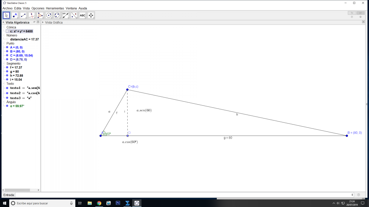The image size is (369, 207).
Task: Choose the Perpendicular Line tool
Action: 32,15
